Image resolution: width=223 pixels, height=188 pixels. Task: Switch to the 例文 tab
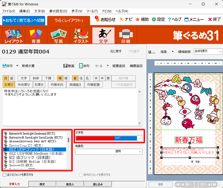pos(42,184)
